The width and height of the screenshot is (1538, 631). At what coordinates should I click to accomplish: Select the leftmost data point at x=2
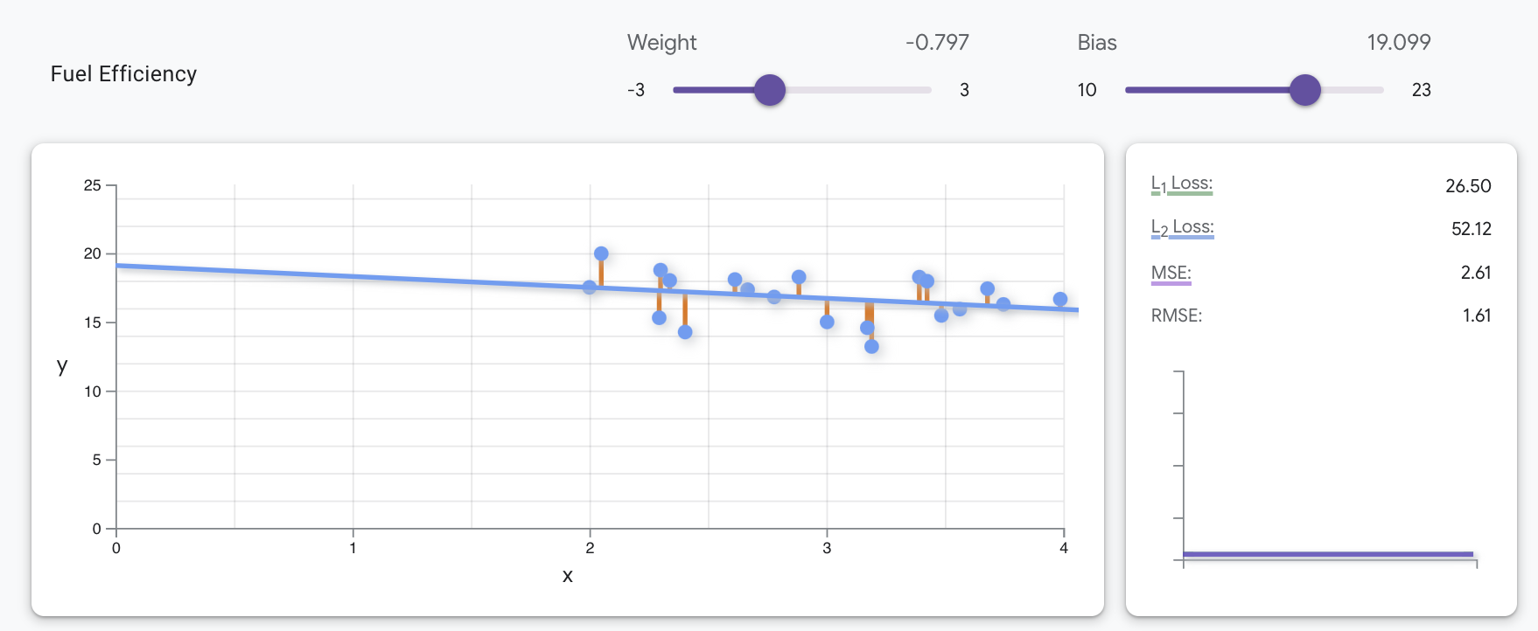(x=590, y=287)
